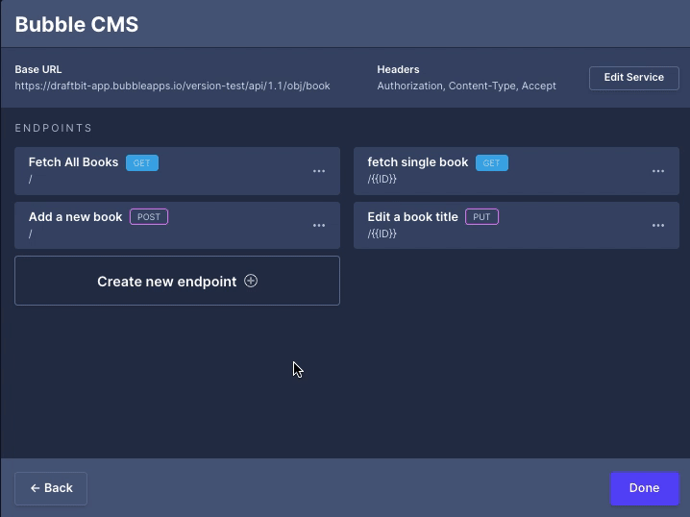Click the Edit Service button
Image resolution: width=690 pixels, height=517 pixels.
point(633,78)
